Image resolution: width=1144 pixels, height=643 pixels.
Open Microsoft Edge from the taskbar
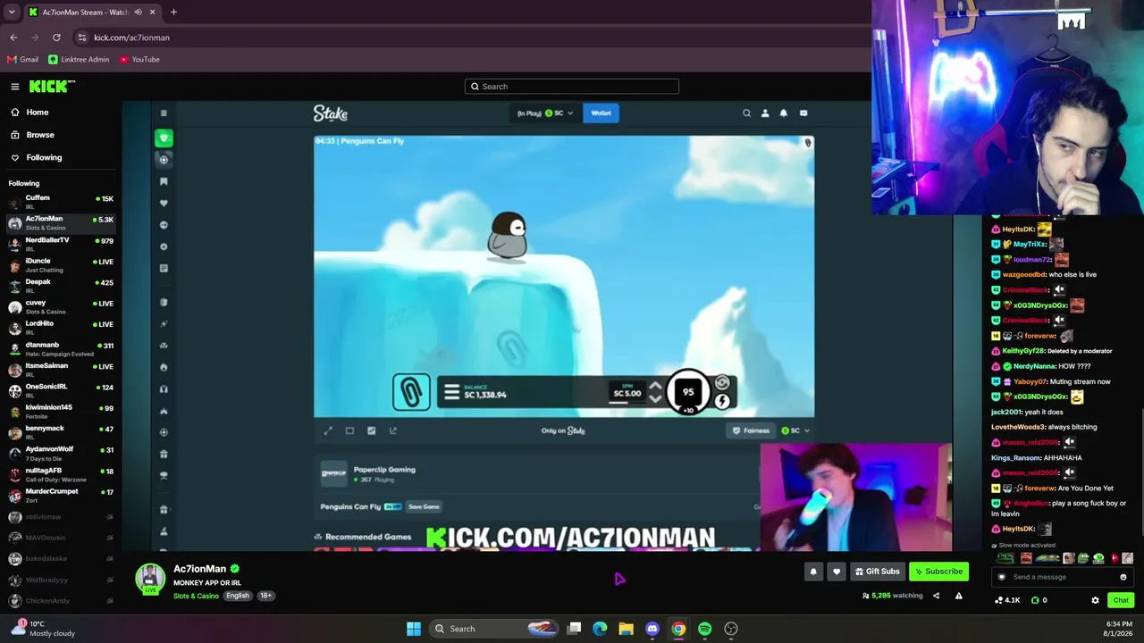coord(600,629)
